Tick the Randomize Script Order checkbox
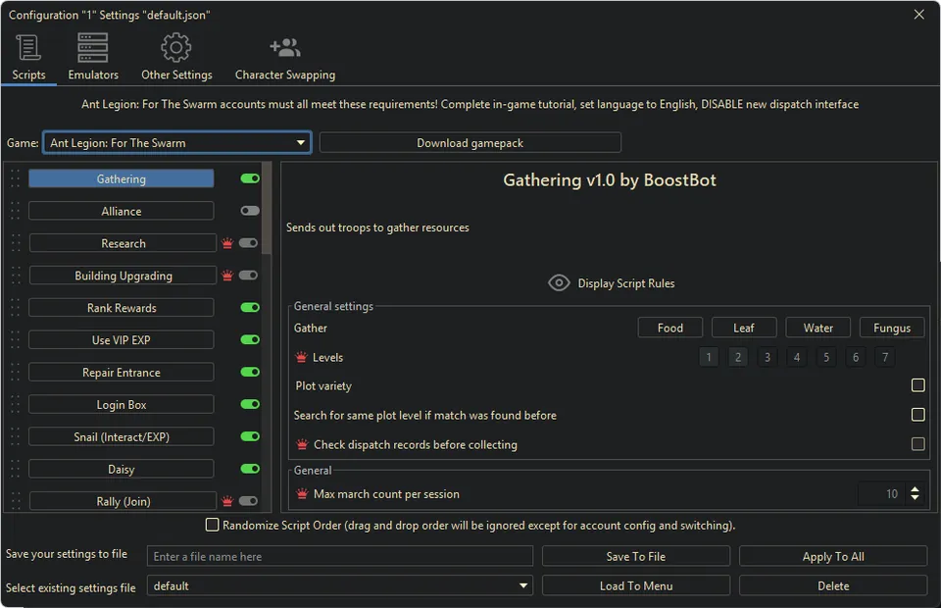Image resolution: width=941 pixels, height=608 pixels. pyautogui.click(x=212, y=525)
